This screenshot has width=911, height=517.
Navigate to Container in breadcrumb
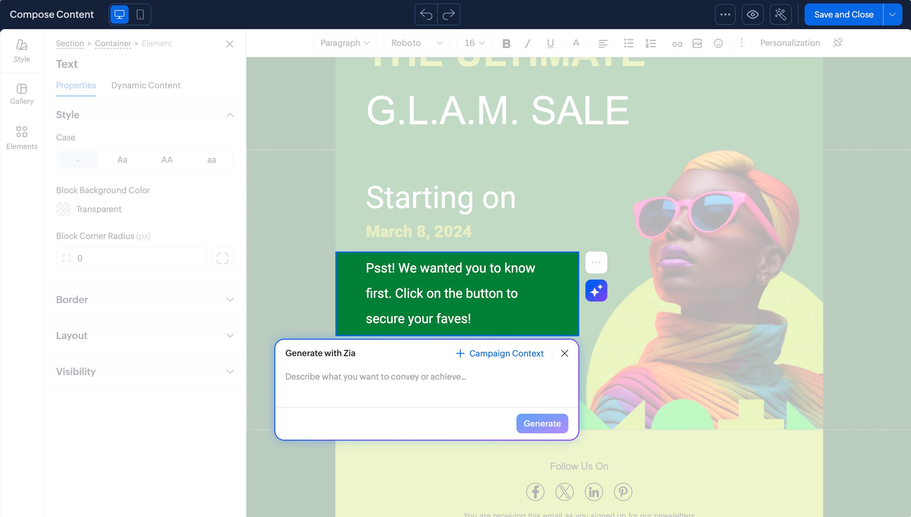click(x=113, y=43)
